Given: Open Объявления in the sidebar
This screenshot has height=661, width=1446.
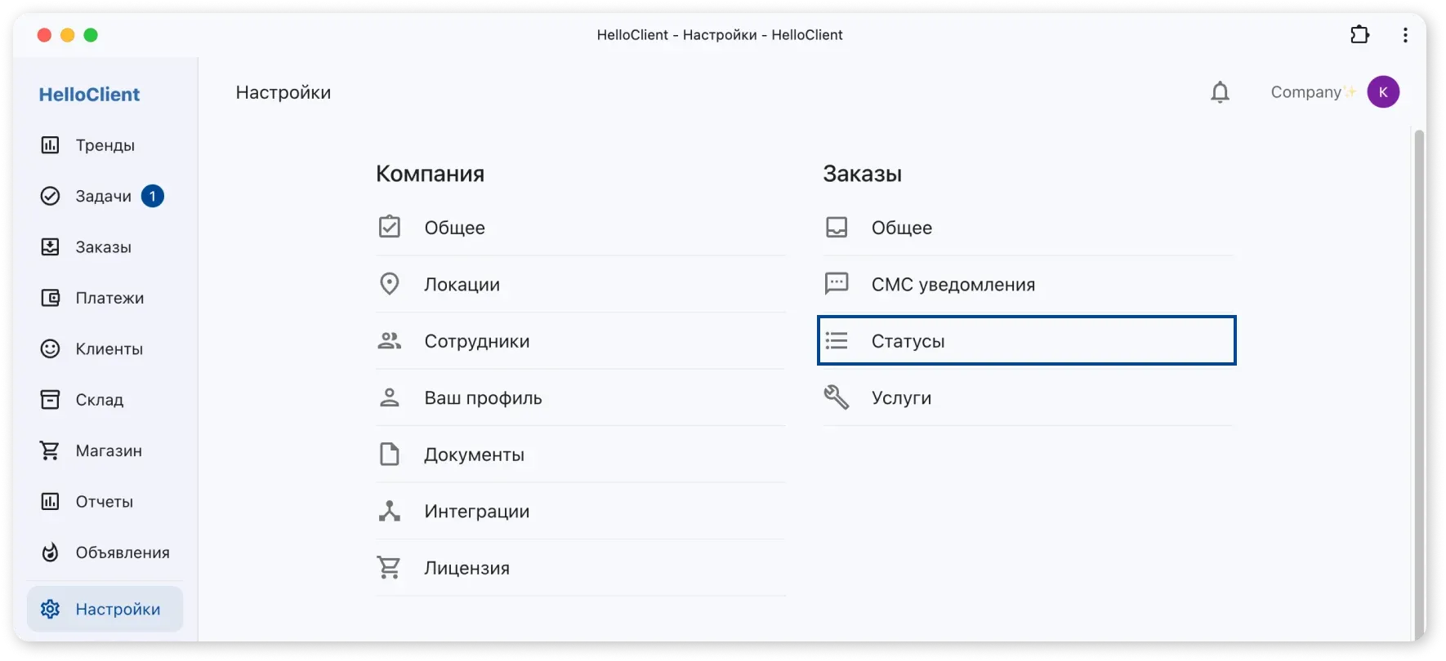Looking at the screenshot, I should pyautogui.click(x=105, y=552).
